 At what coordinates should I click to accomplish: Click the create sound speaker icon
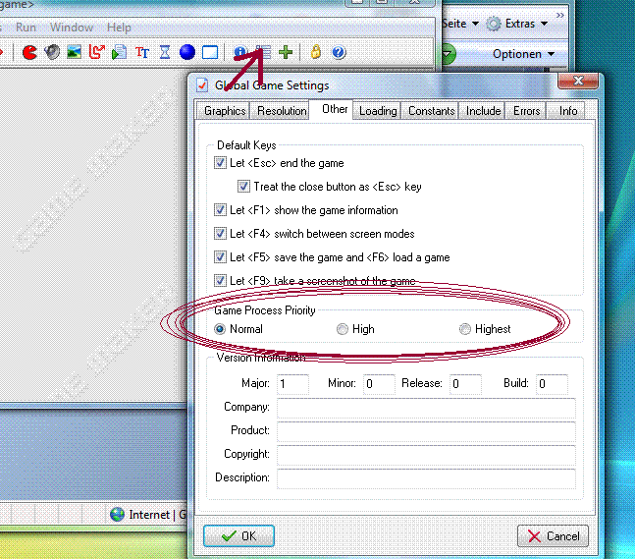pos(52,52)
